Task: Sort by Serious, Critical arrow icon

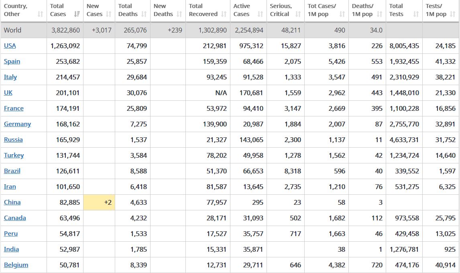Action: click(298, 14)
